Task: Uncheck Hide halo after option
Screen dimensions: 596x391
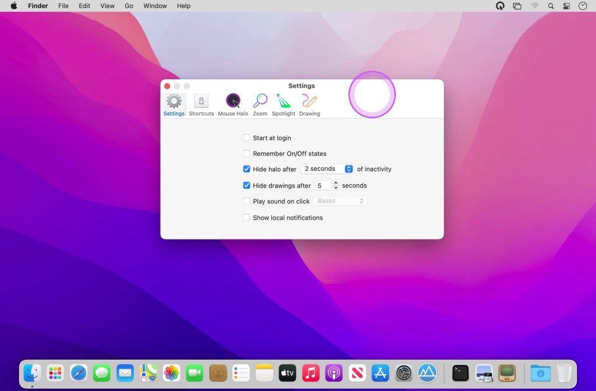Action: point(247,169)
